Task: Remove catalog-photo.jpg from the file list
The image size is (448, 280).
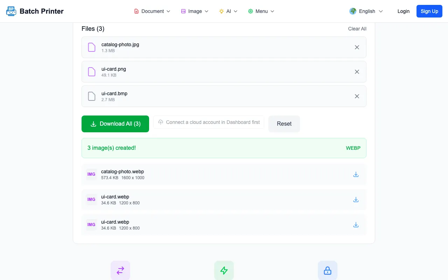Action: pyautogui.click(x=357, y=47)
